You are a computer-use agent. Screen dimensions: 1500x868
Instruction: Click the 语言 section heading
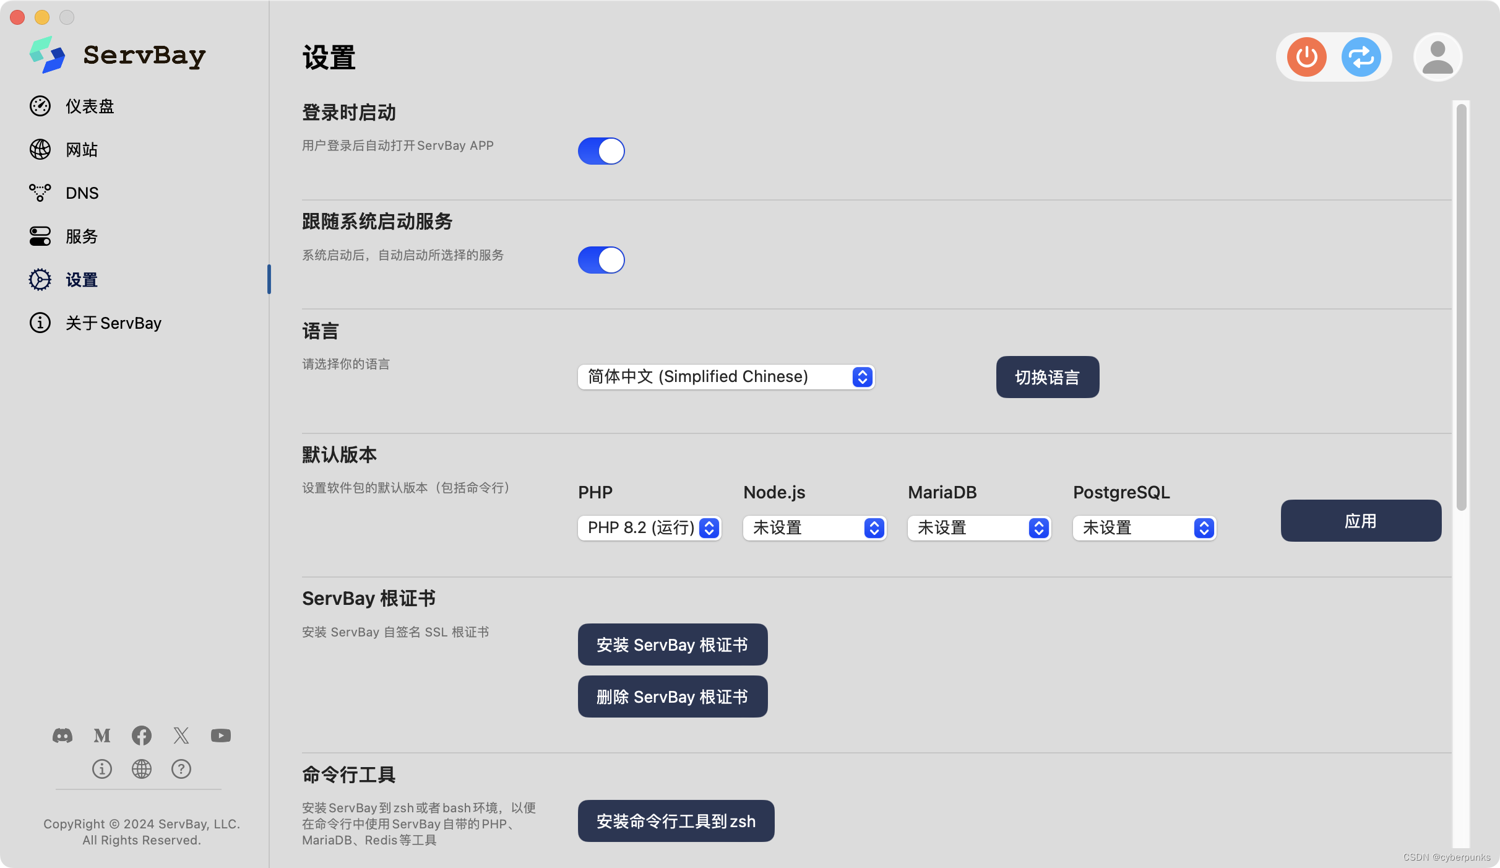pos(321,331)
